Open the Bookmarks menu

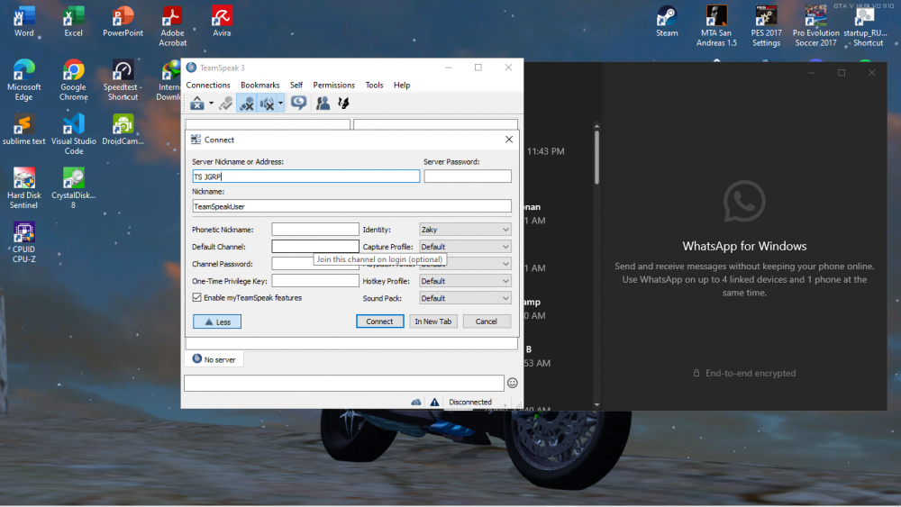(x=259, y=85)
